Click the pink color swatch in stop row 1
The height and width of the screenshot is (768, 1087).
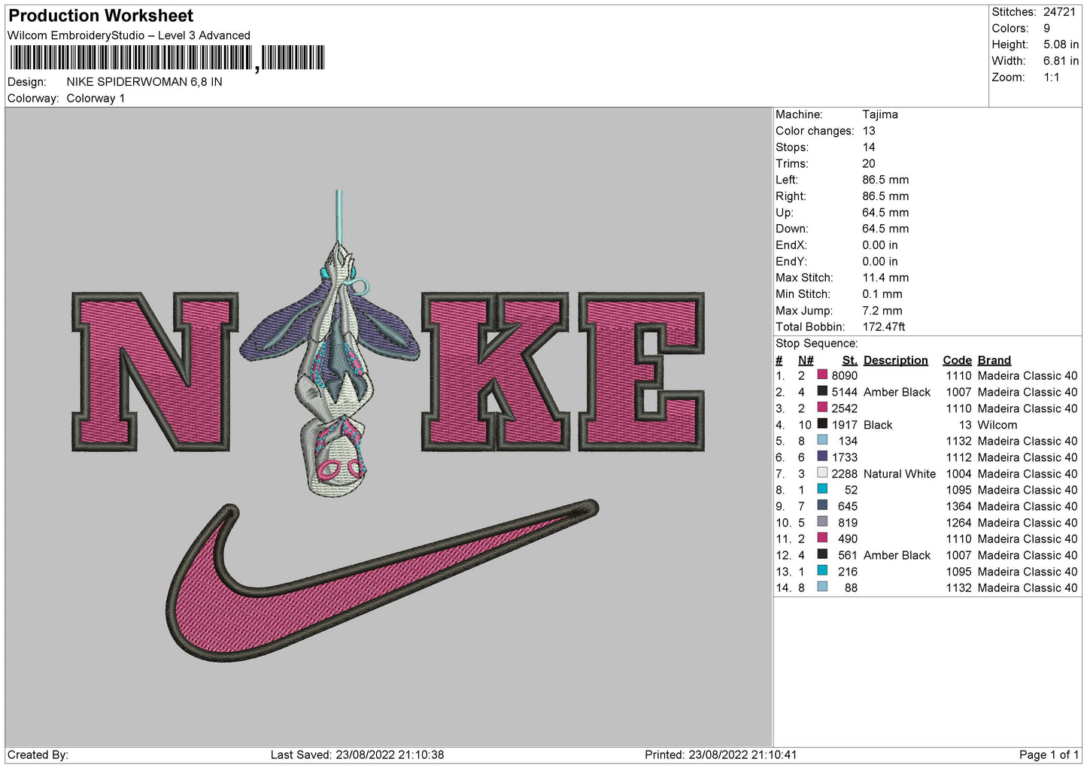[822, 375]
